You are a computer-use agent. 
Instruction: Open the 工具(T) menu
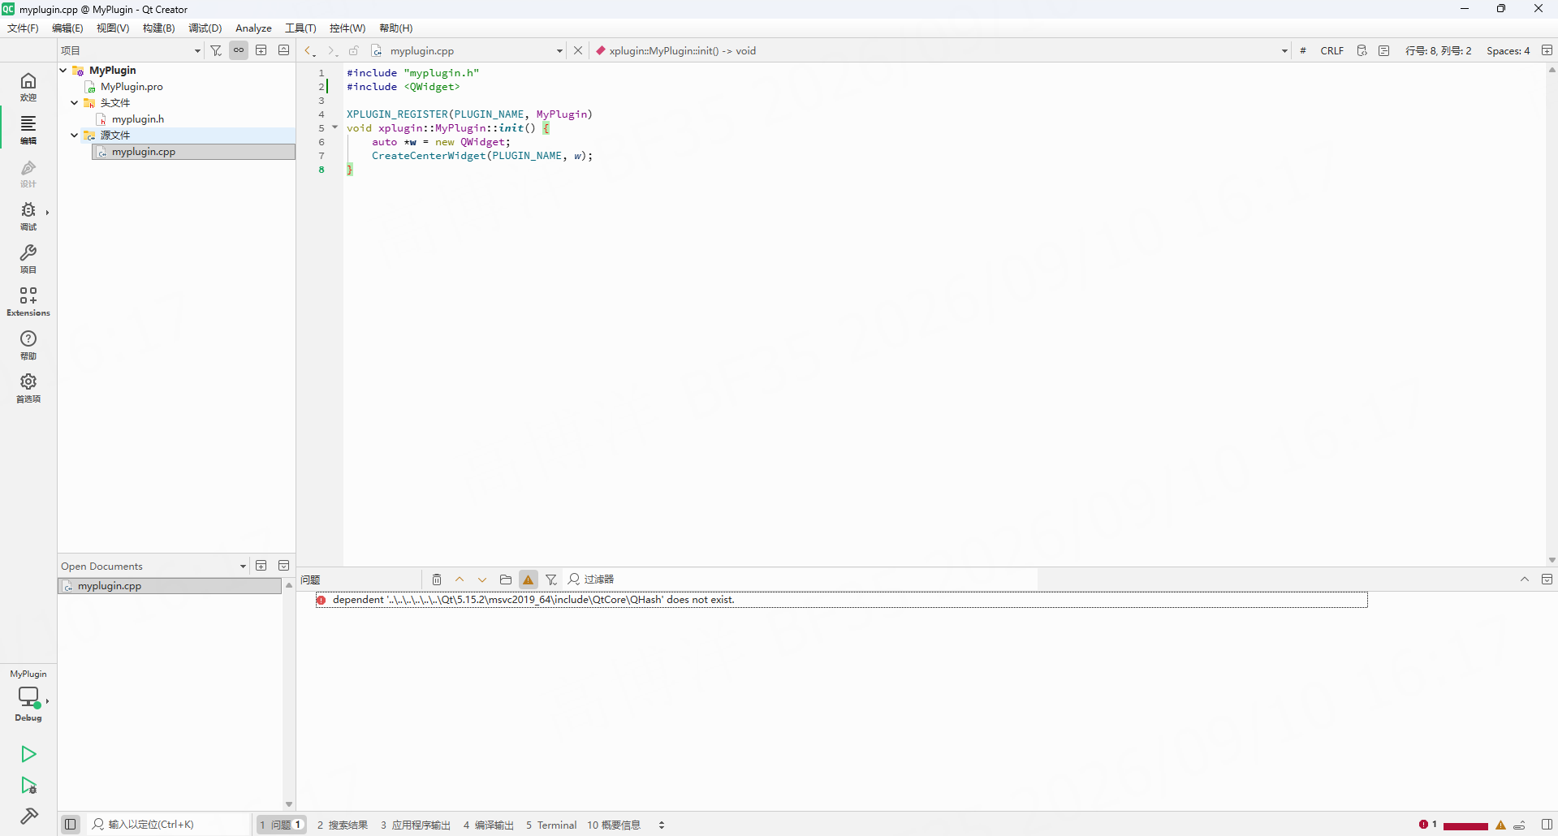300,28
